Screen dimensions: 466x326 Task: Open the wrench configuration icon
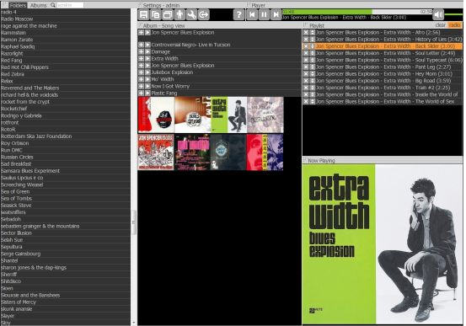(191, 14)
